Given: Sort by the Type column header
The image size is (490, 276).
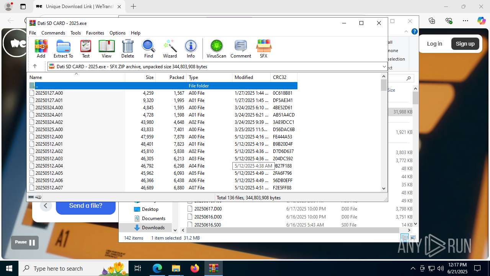Looking at the screenshot, I should [209, 77].
